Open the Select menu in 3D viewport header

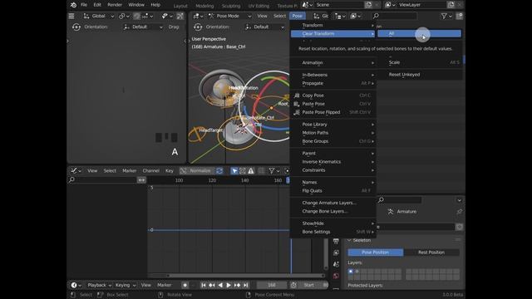point(279,16)
